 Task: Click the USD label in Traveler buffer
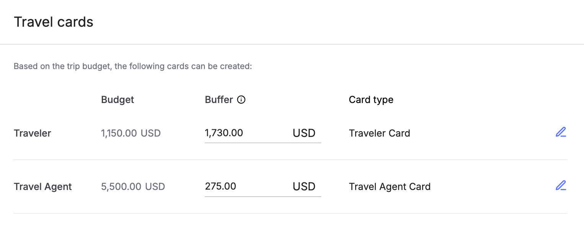[304, 133]
